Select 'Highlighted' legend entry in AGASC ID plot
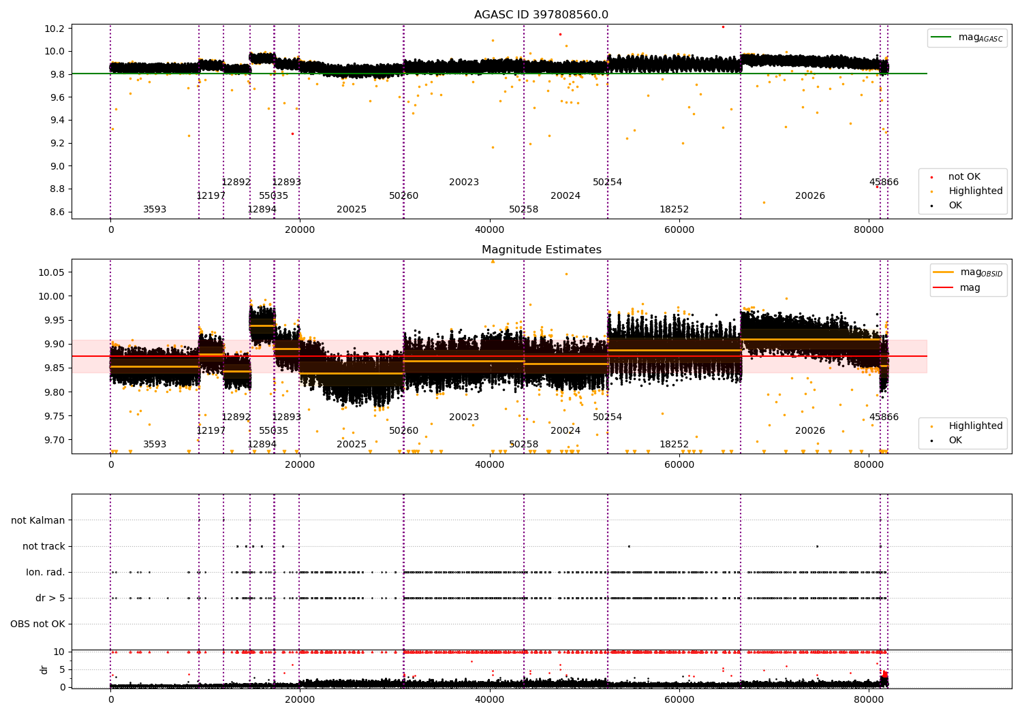Image resolution: width=1022 pixels, height=715 pixels. coord(966,191)
